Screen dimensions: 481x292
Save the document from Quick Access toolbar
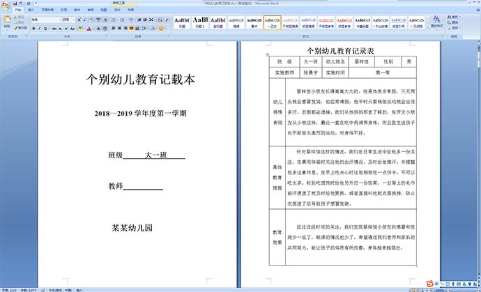click(x=15, y=3)
